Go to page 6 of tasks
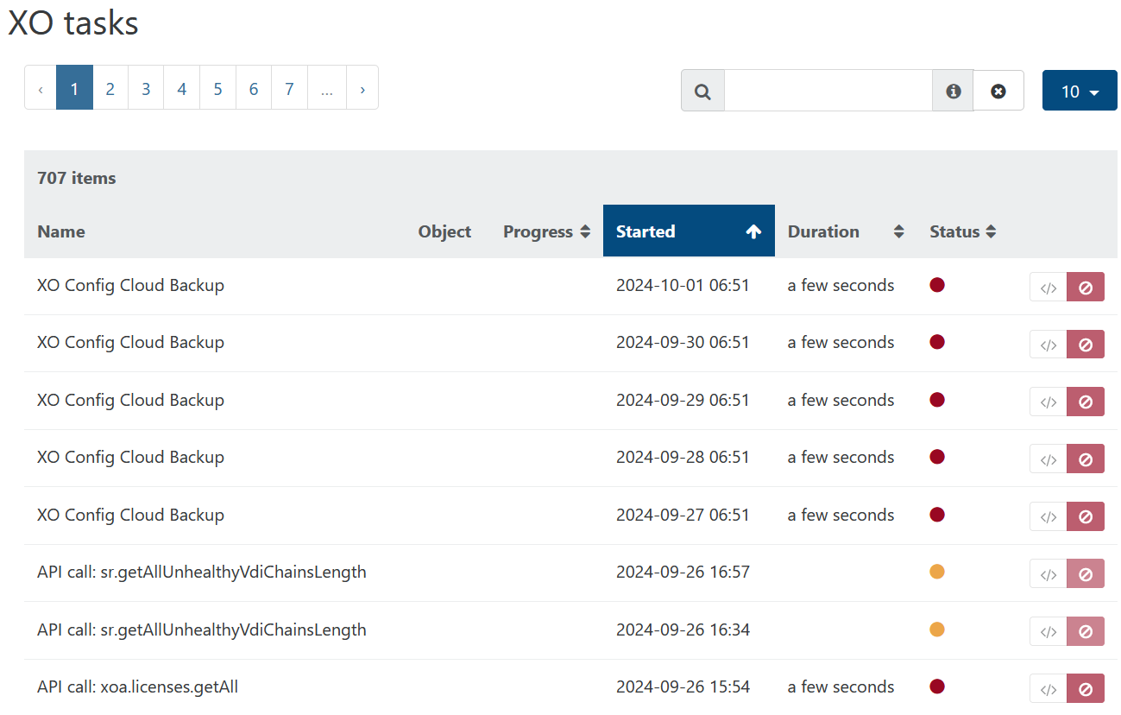 tap(254, 88)
